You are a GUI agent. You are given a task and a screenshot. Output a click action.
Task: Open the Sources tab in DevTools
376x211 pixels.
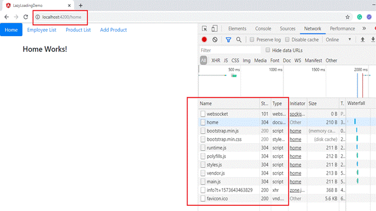pyautogui.click(x=287, y=29)
